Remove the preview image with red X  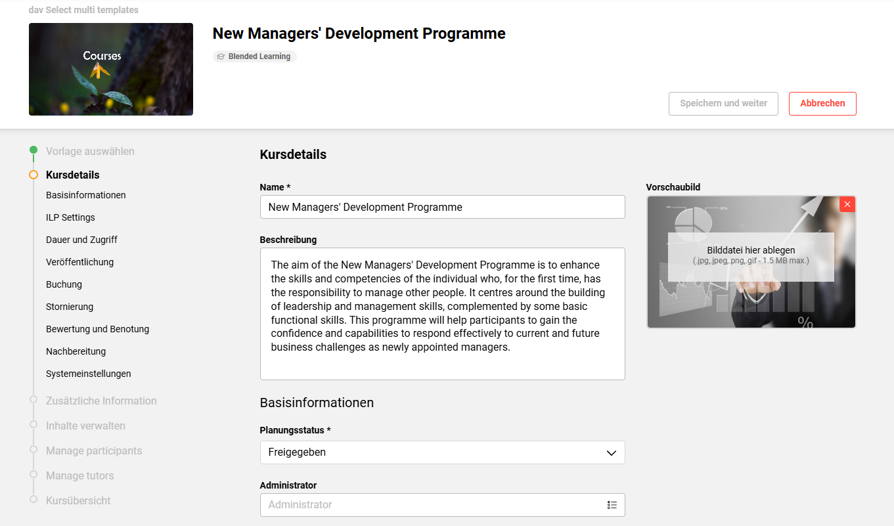click(x=847, y=204)
